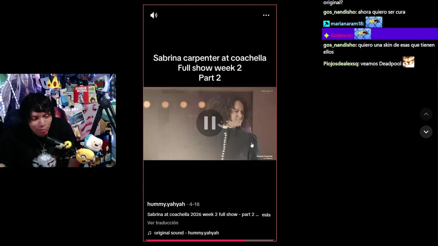
Task: Click username Piojosdealexsq in chat
Action: click(x=340, y=64)
